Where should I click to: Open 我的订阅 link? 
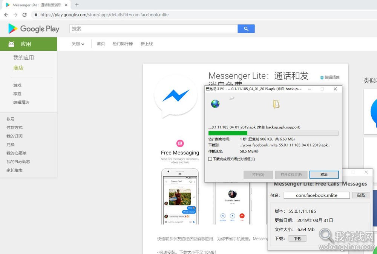pyautogui.click(x=14, y=136)
